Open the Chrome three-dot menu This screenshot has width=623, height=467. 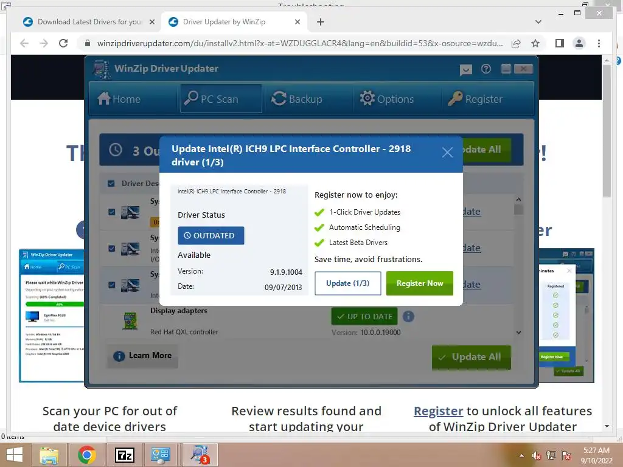(x=599, y=43)
